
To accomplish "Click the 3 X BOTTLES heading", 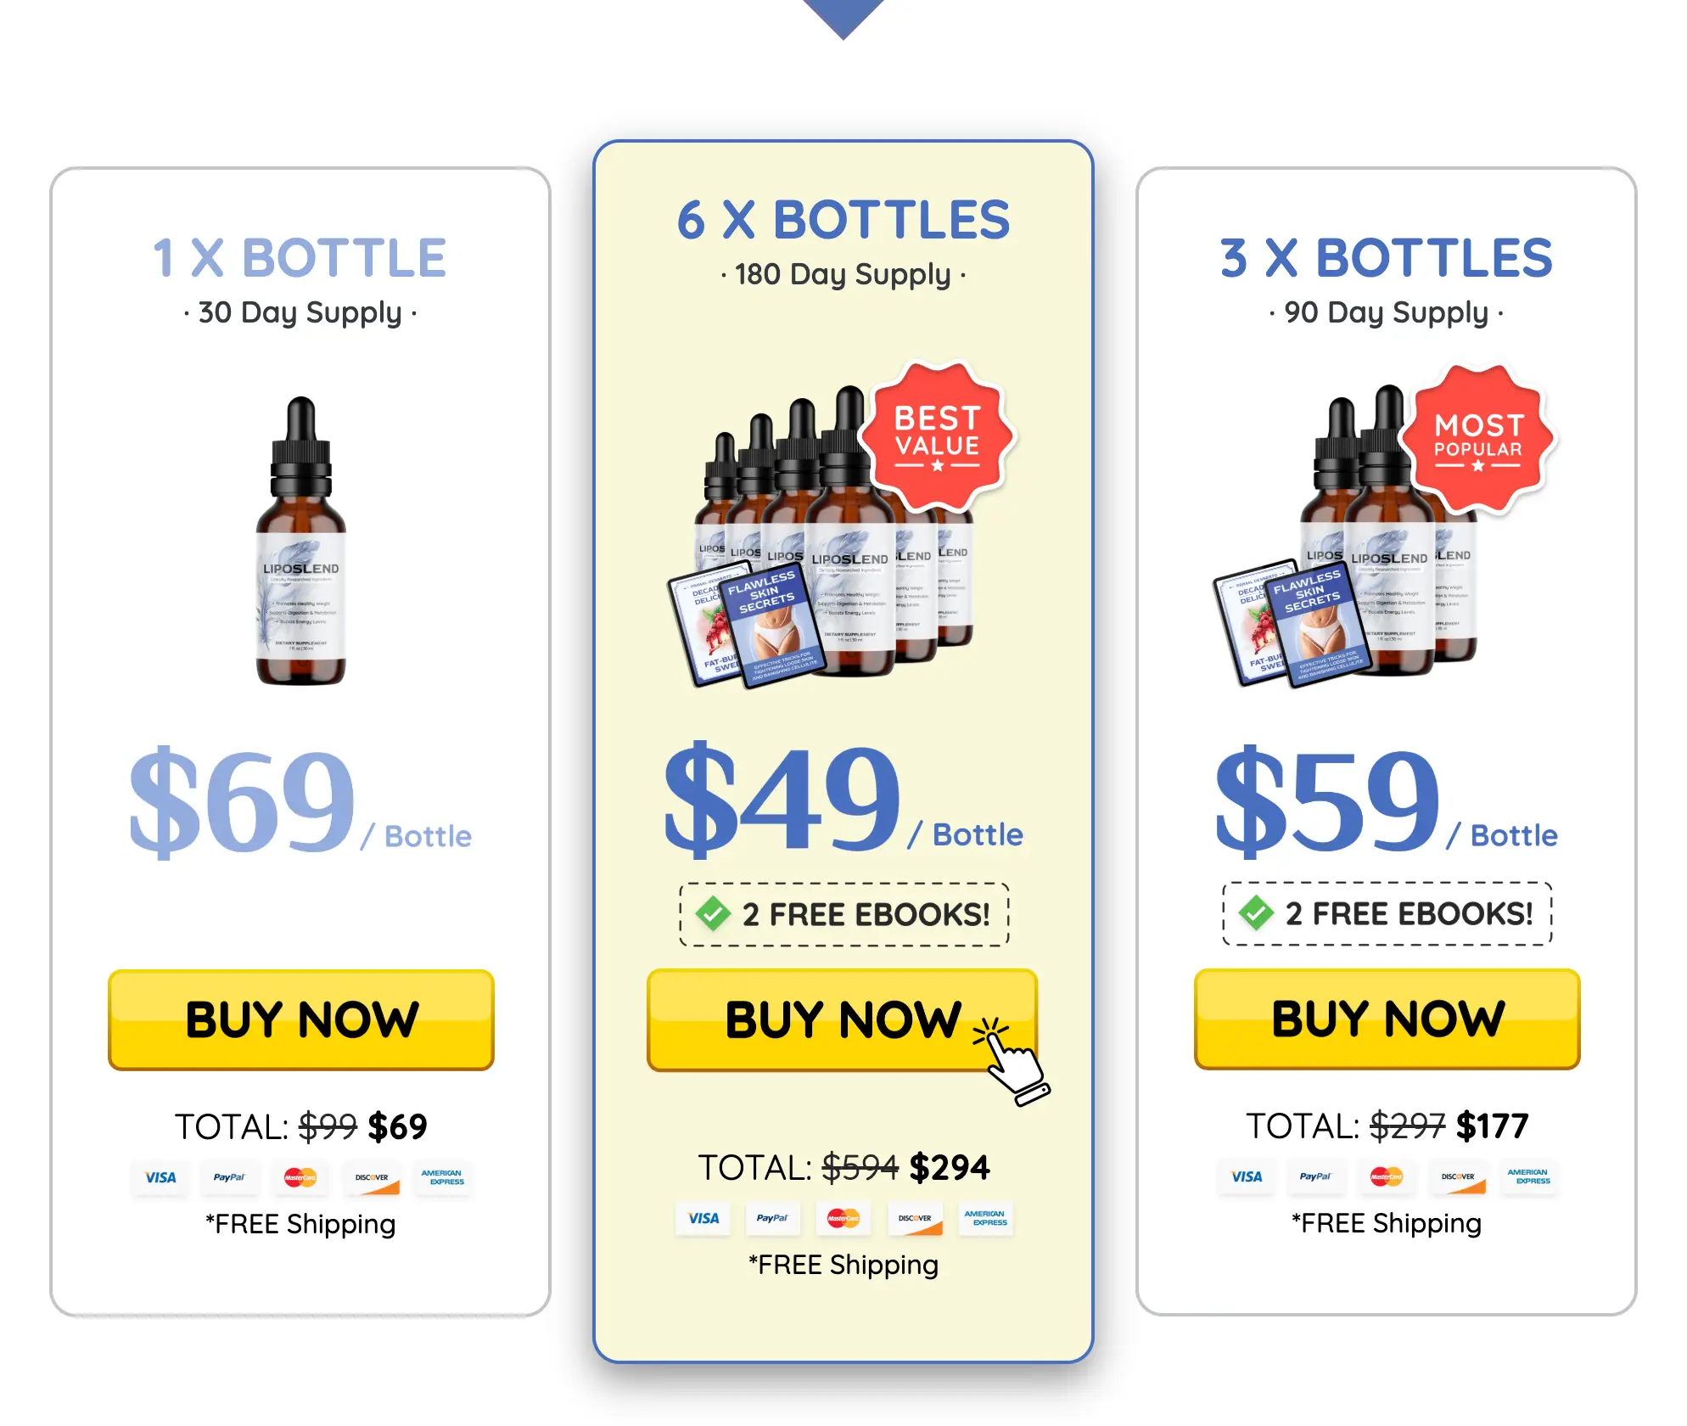I will (x=1386, y=258).
